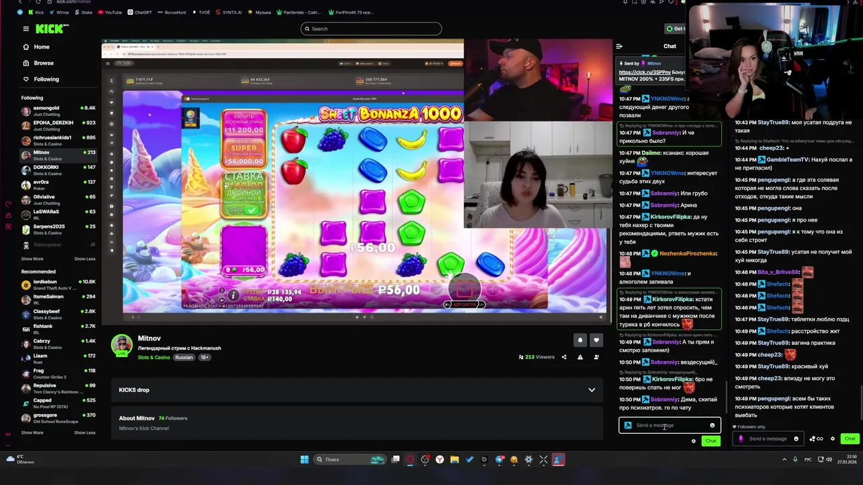This screenshot has height=485, width=863.
Task: Open emoji picker in left chat input
Action: [712, 426]
